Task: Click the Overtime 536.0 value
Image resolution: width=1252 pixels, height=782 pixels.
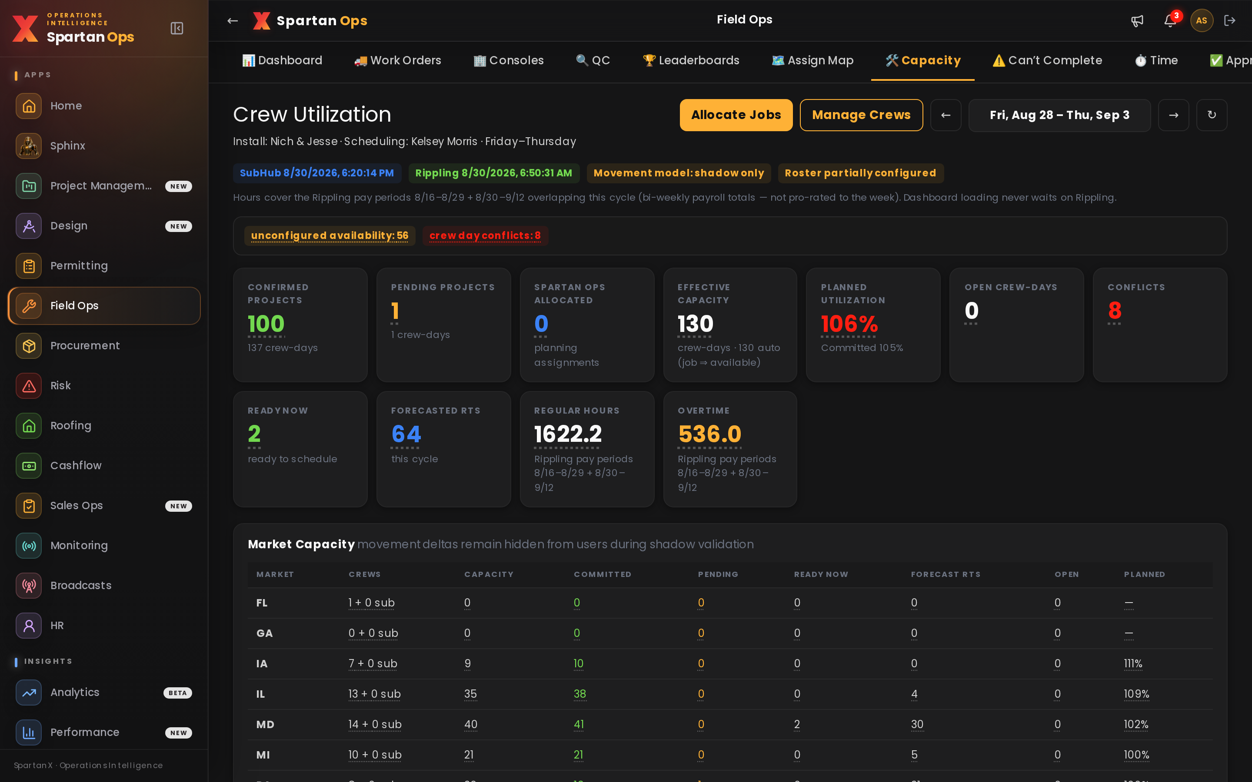Action: 709,434
